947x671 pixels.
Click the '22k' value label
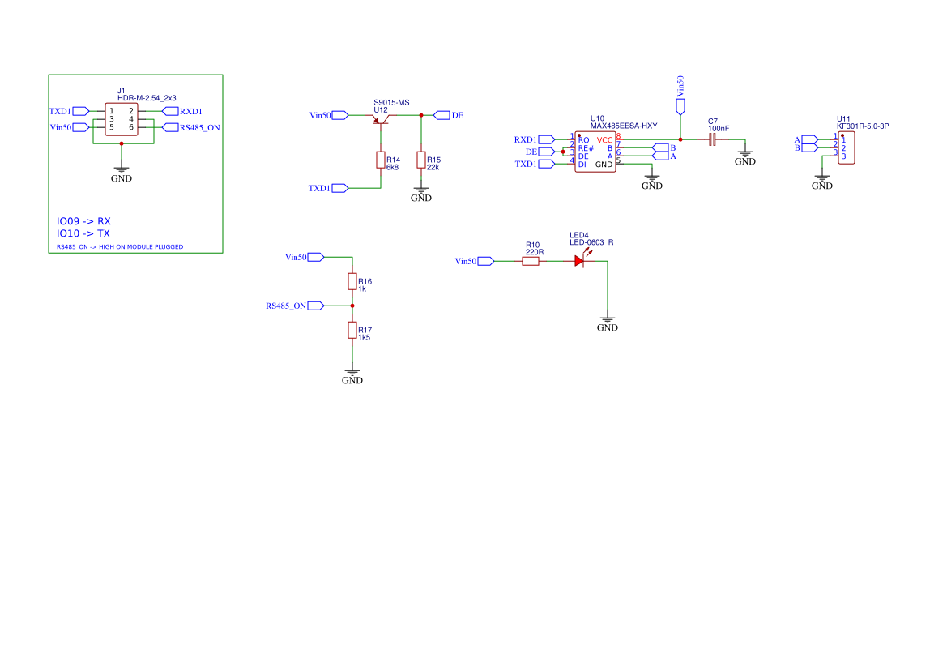433,167
